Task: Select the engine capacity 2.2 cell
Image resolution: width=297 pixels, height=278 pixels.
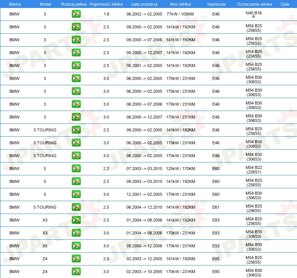Action: click(106, 169)
